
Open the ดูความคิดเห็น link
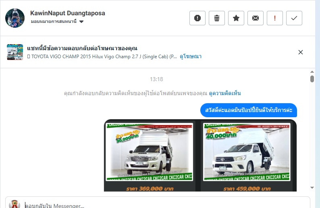[225, 93]
